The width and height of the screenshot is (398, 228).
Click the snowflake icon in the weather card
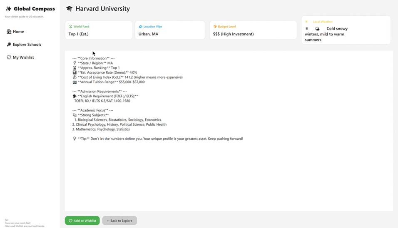coord(307,29)
